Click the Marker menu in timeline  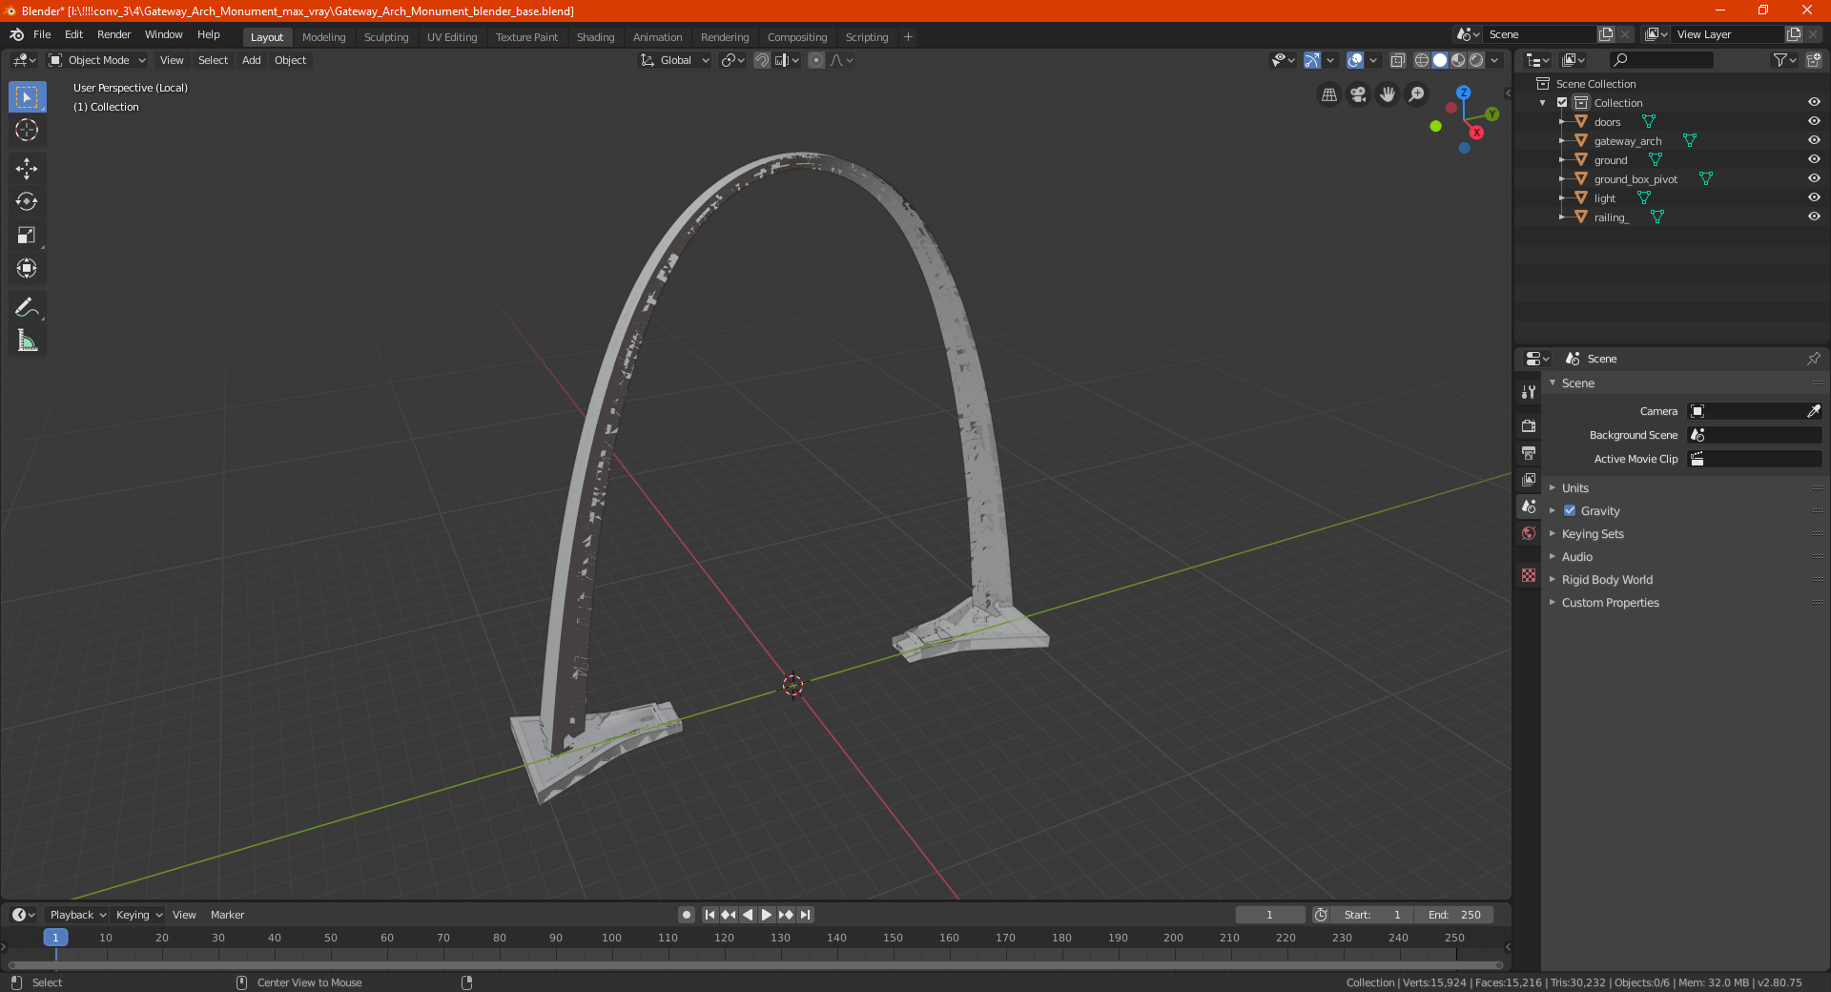pyautogui.click(x=227, y=915)
